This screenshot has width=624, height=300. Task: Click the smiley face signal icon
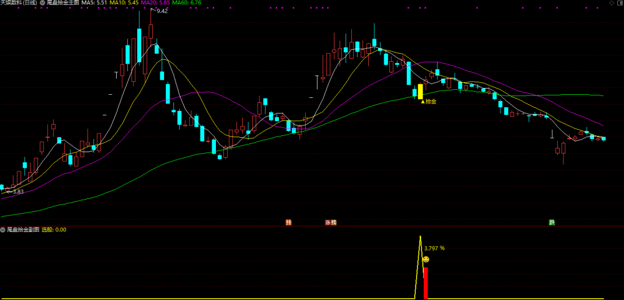[x=426, y=259]
